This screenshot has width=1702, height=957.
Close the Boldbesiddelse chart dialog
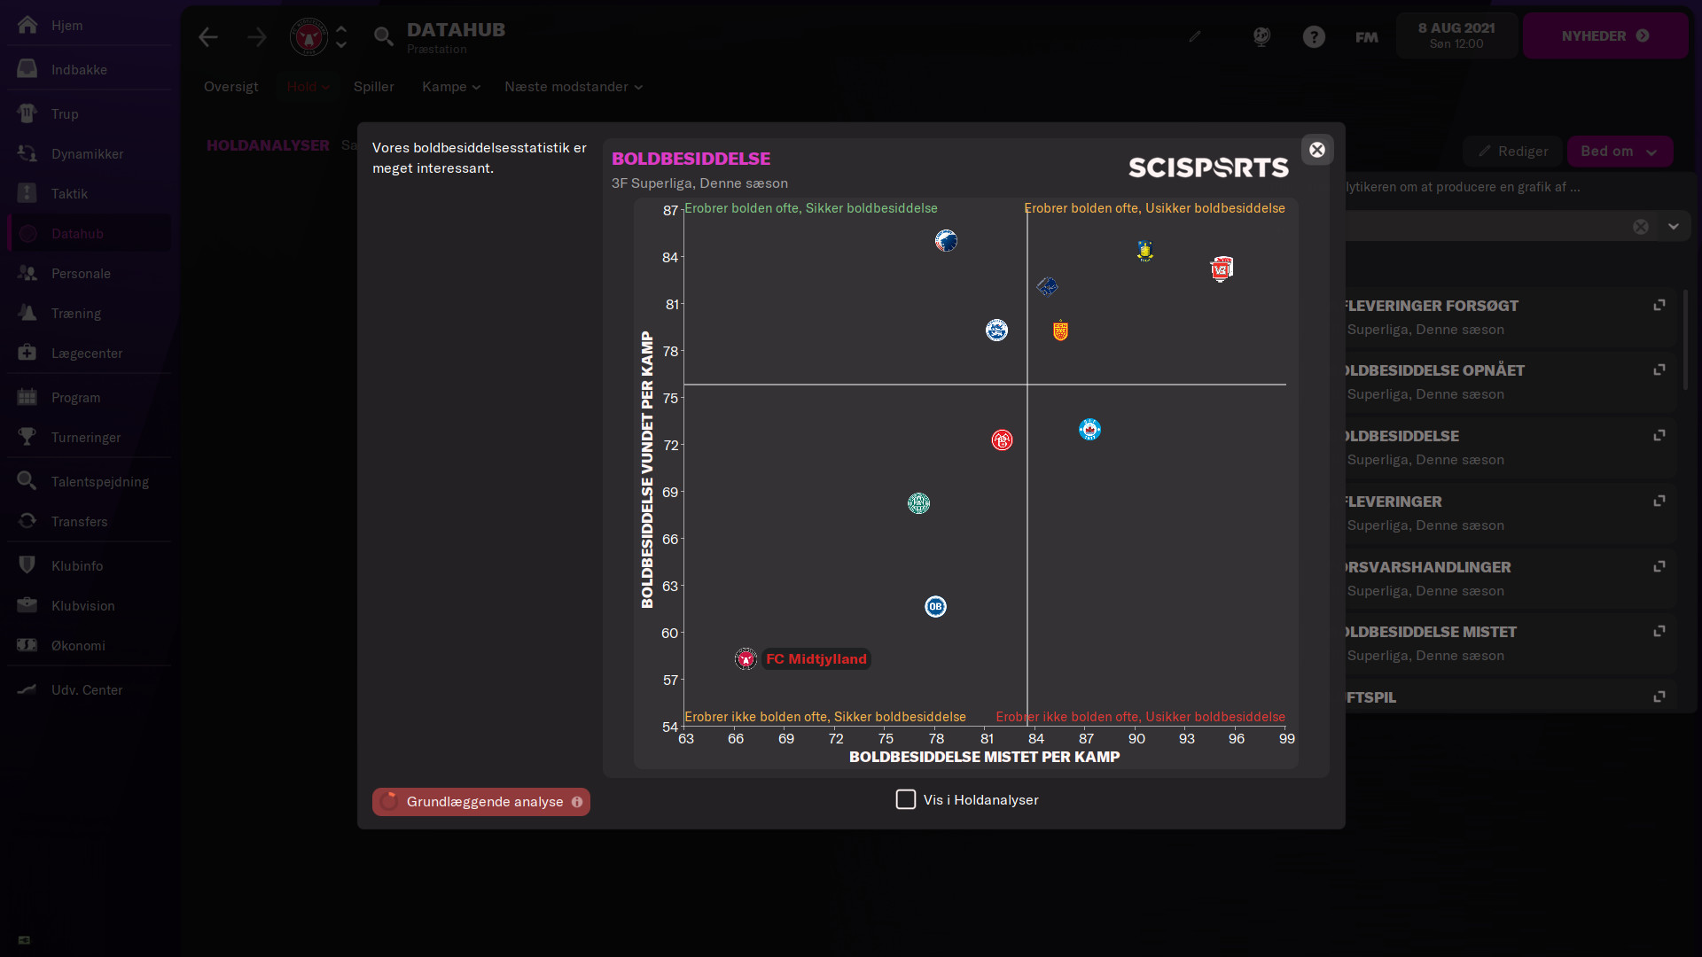pos(1317,150)
